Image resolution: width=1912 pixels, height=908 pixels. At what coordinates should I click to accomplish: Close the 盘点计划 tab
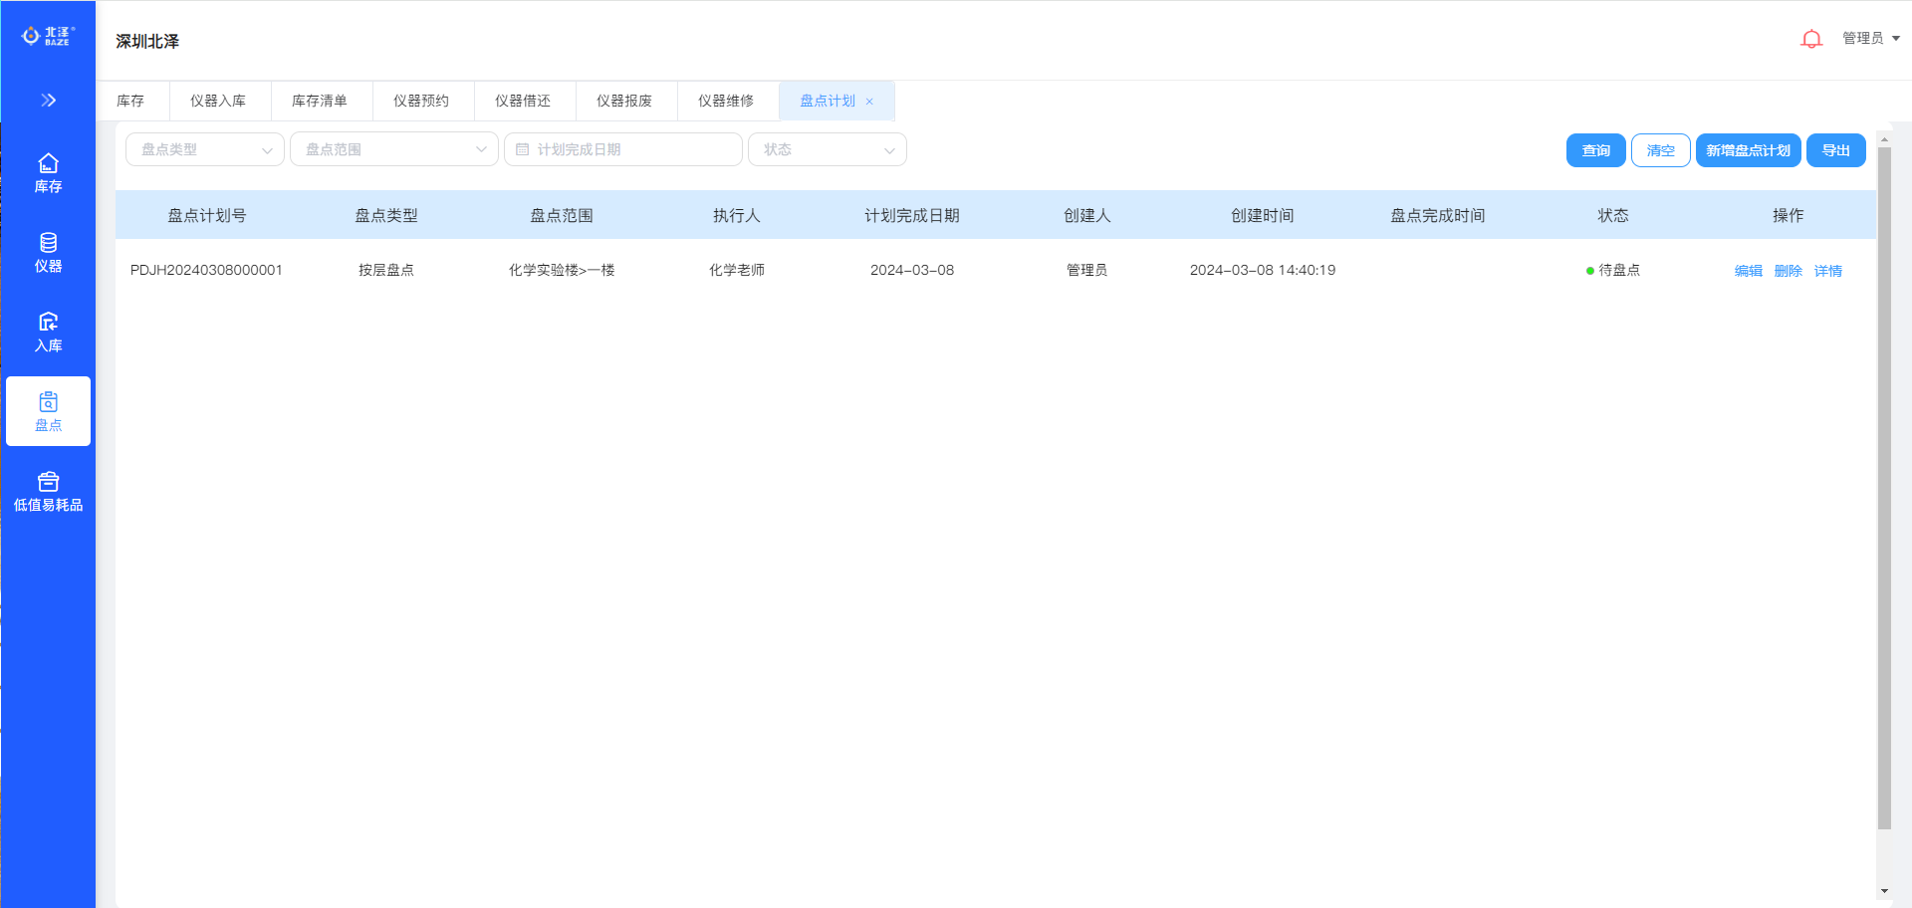click(x=869, y=102)
